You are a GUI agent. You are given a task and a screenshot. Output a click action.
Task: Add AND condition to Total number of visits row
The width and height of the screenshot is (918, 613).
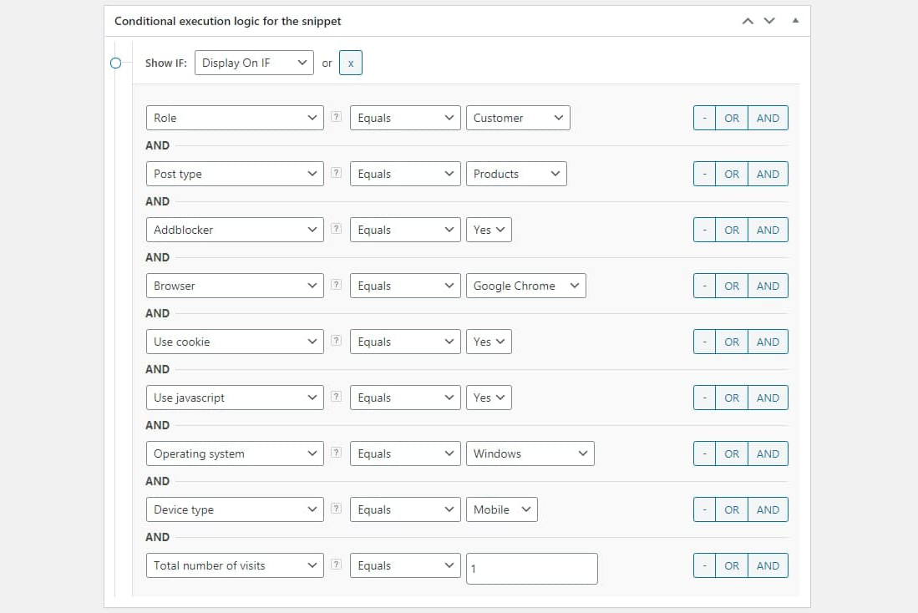[x=768, y=565]
